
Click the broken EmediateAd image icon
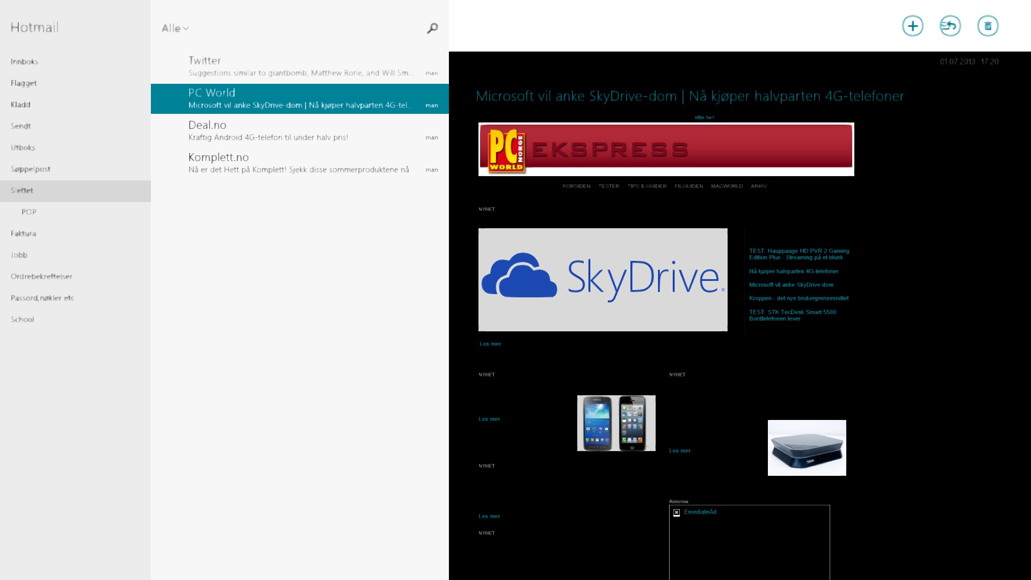pos(677,512)
